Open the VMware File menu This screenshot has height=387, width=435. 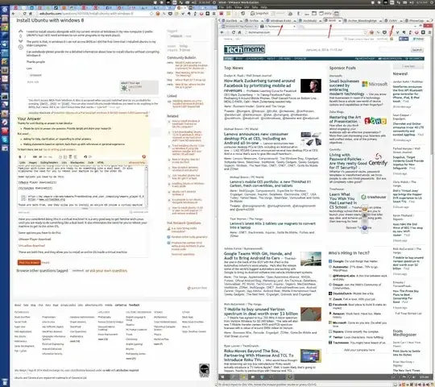(x=221, y=7)
